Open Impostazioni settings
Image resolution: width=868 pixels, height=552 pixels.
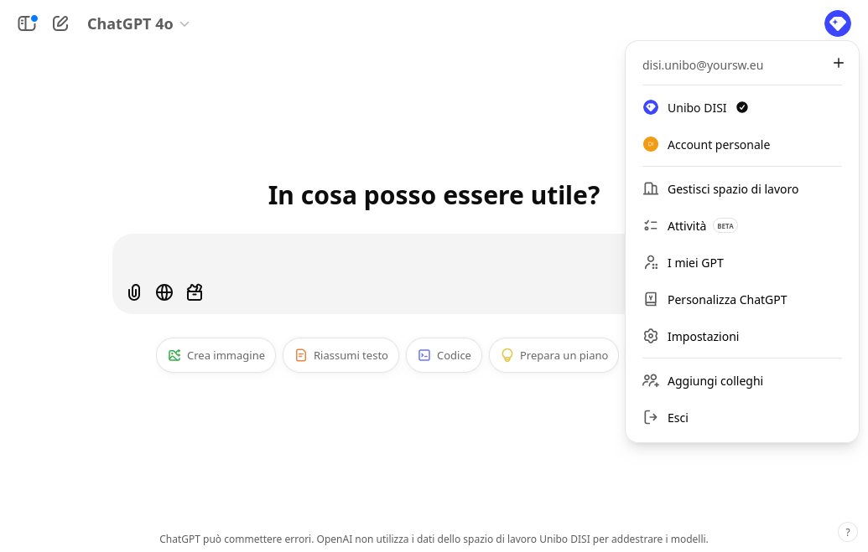click(x=703, y=337)
